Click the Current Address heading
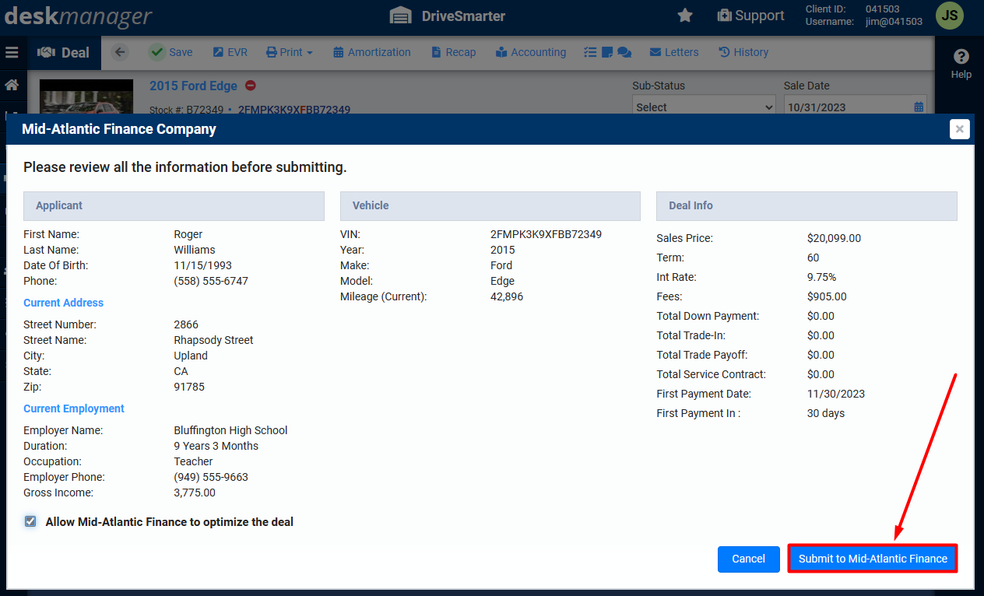This screenshot has width=984, height=596. (x=63, y=303)
